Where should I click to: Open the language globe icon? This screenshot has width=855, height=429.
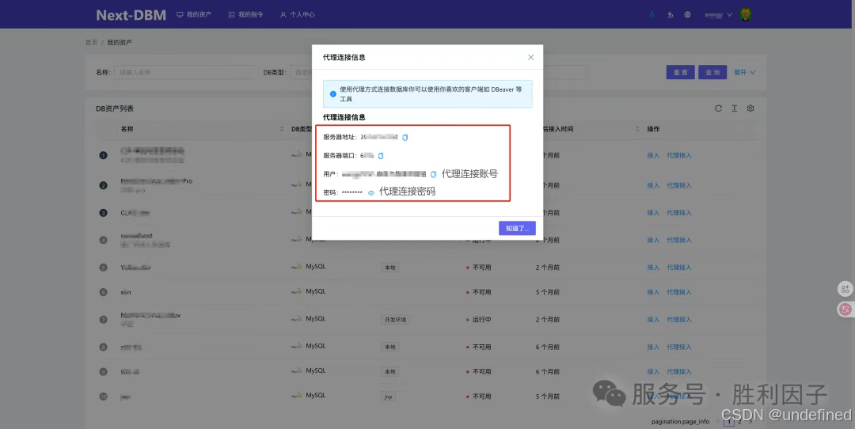click(688, 15)
